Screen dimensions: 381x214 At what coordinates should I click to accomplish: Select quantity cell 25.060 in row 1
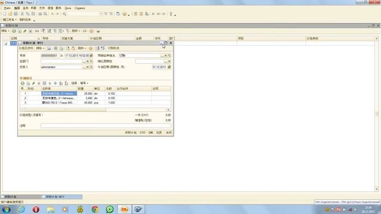pos(85,93)
